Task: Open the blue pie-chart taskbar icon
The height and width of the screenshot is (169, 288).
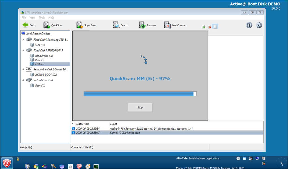Action: pos(62,166)
